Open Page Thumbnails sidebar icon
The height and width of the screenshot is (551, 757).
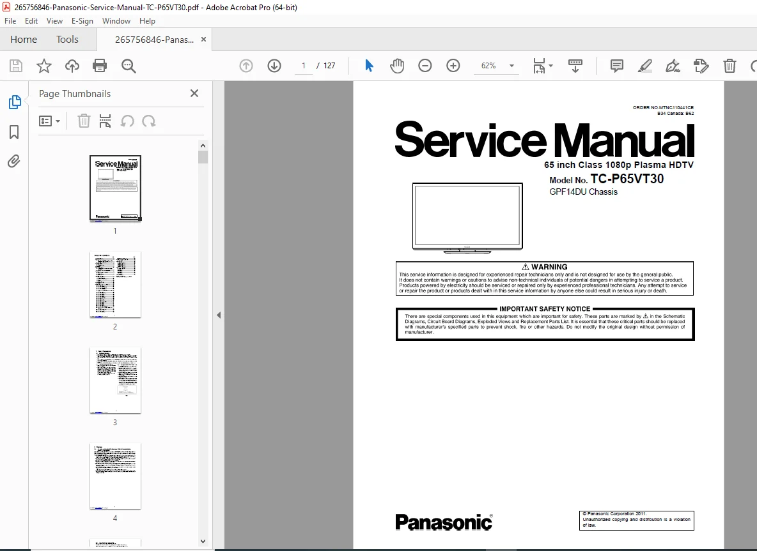15,102
